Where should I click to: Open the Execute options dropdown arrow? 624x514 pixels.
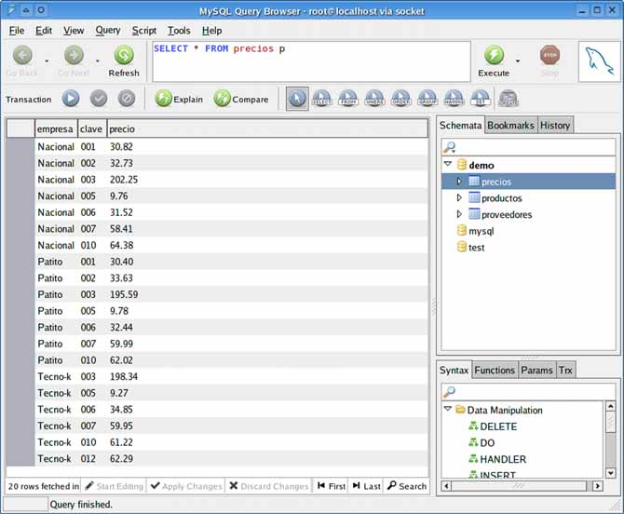pyautogui.click(x=518, y=61)
